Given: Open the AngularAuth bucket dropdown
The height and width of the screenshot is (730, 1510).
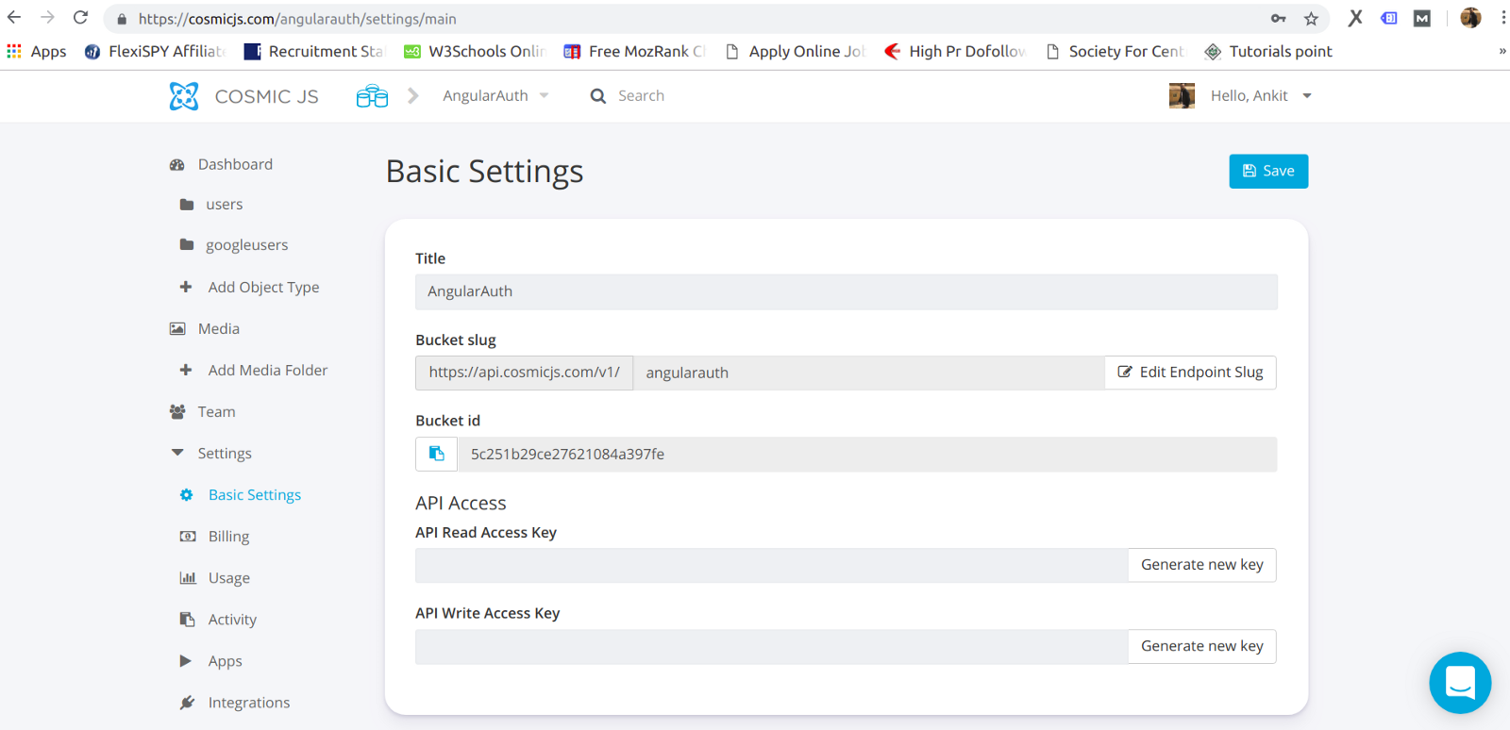Looking at the screenshot, I should point(495,96).
